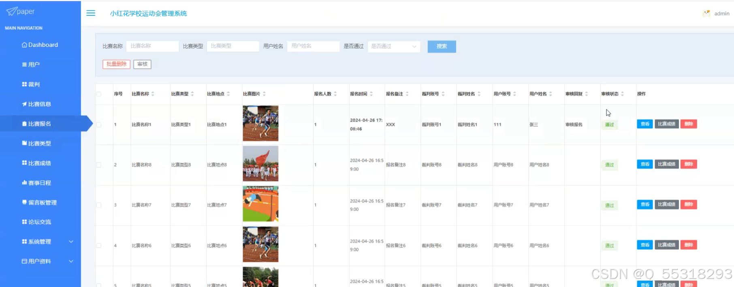Click the 比赛类型 input field

233,46
